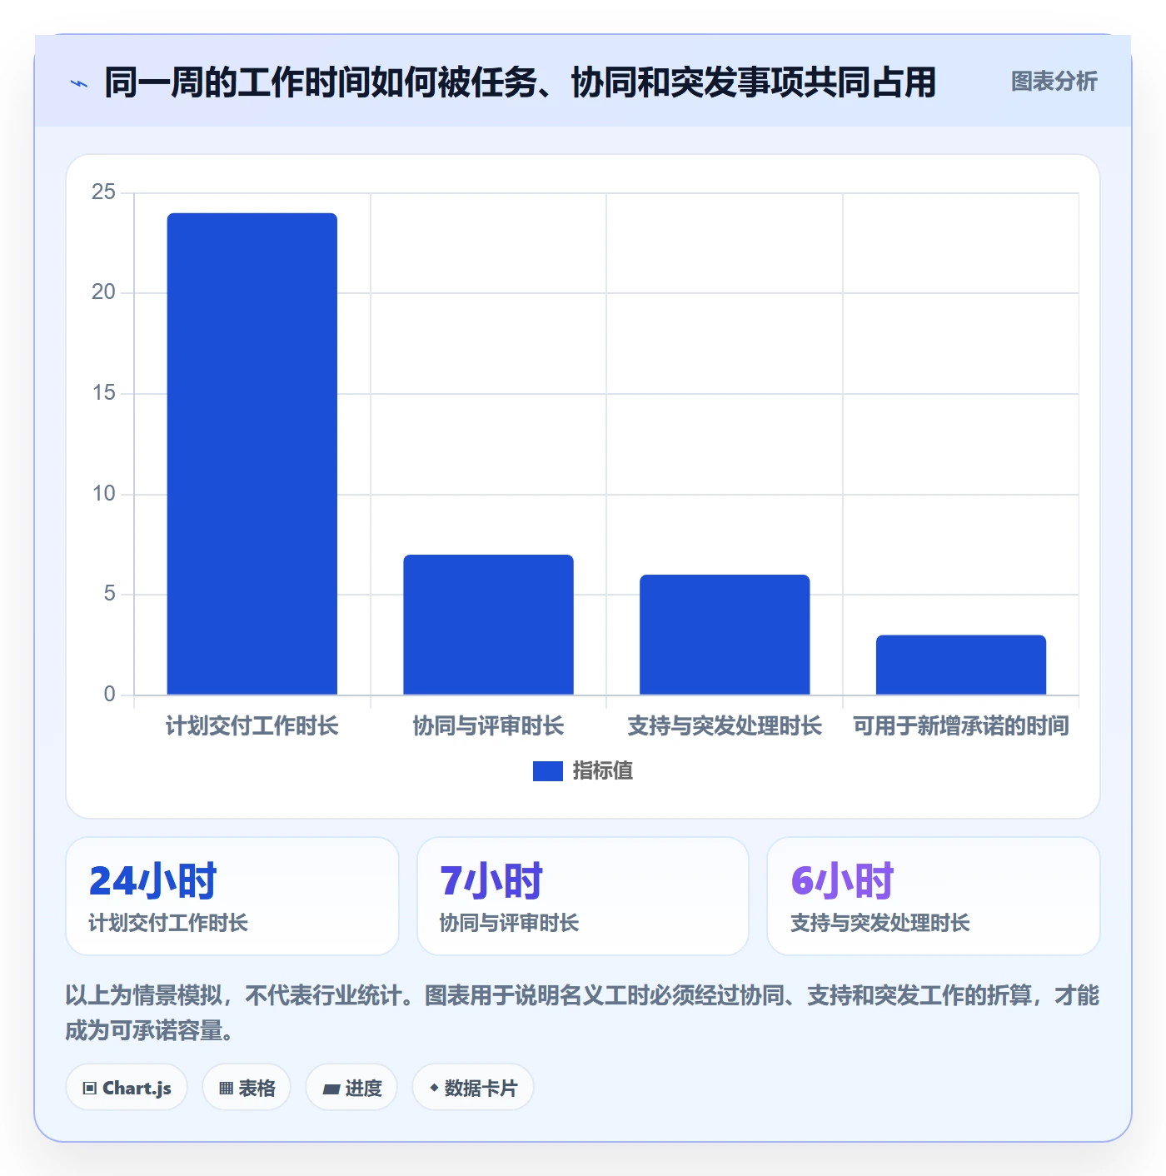Click the square icon in Chart.js chip
Image resolution: width=1166 pixels, height=1176 pixels.
90,1089
